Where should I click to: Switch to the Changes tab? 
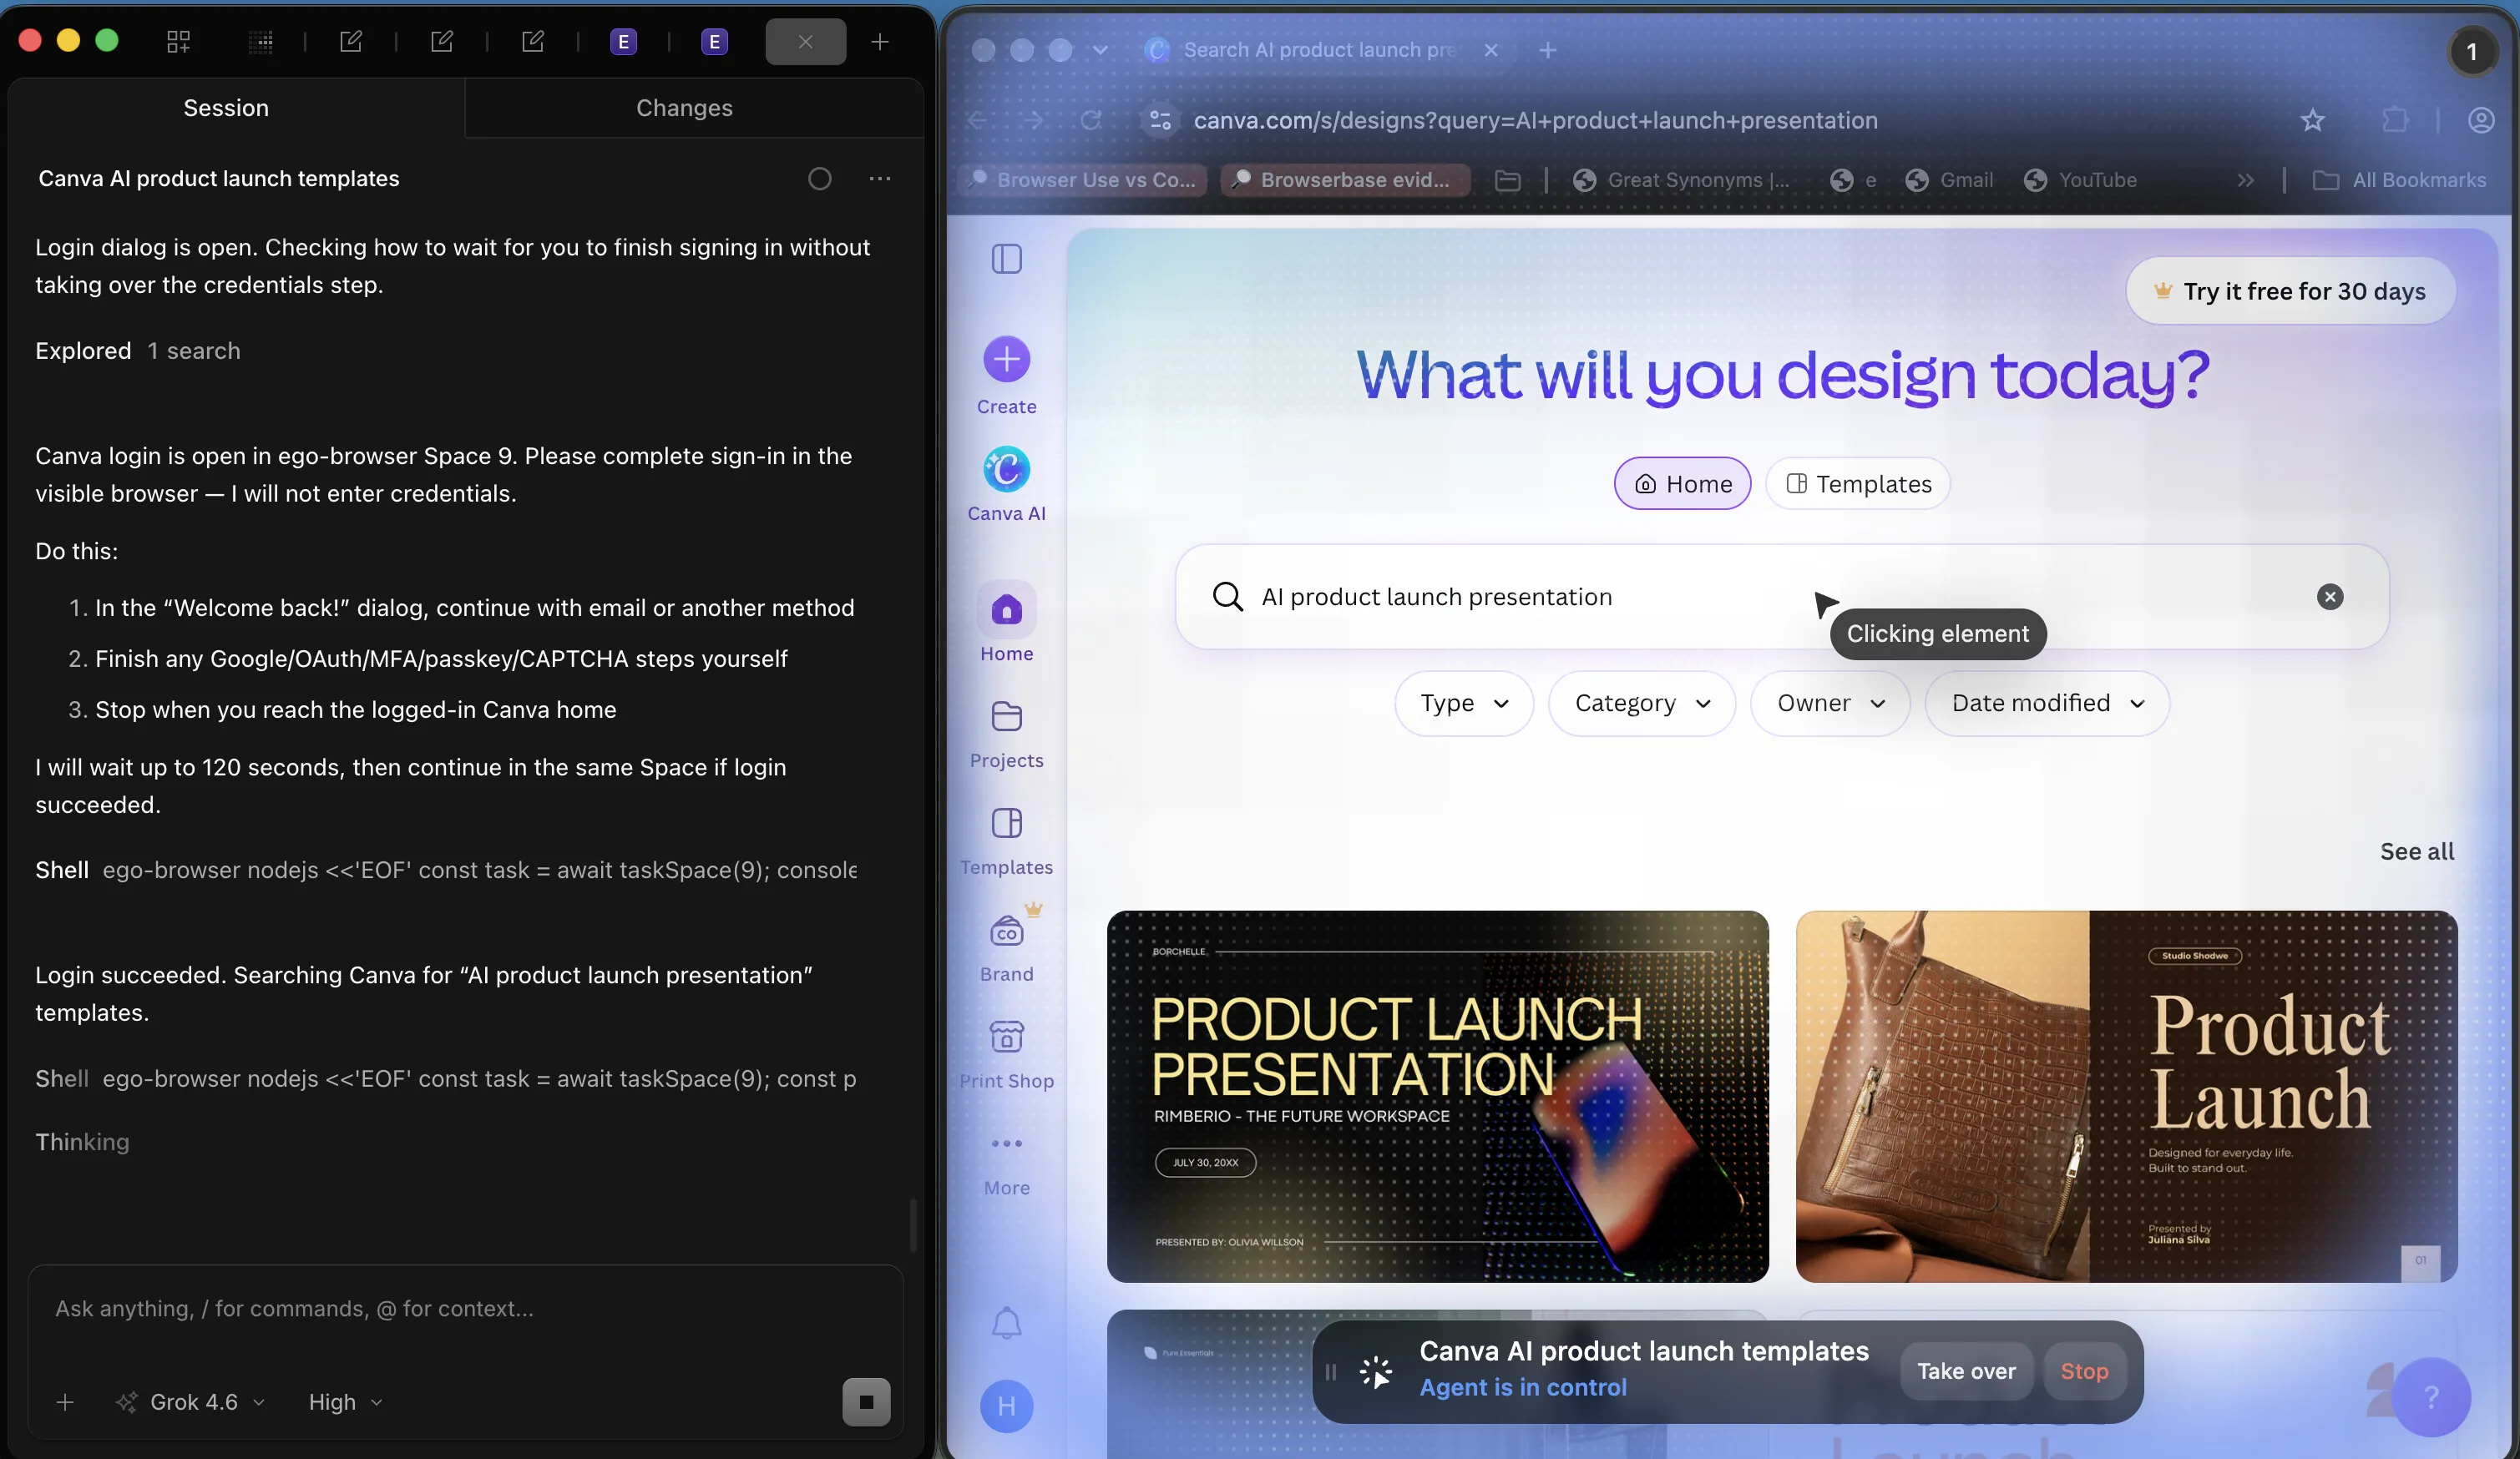pos(684,108)
